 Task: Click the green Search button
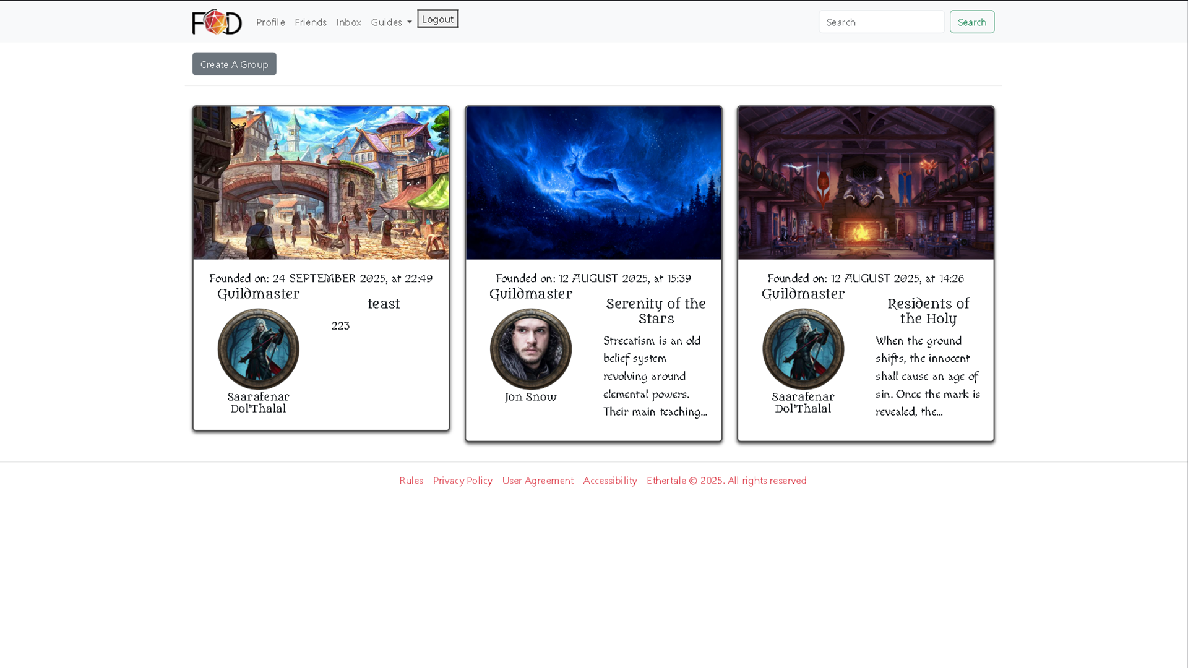click(971, 22)
